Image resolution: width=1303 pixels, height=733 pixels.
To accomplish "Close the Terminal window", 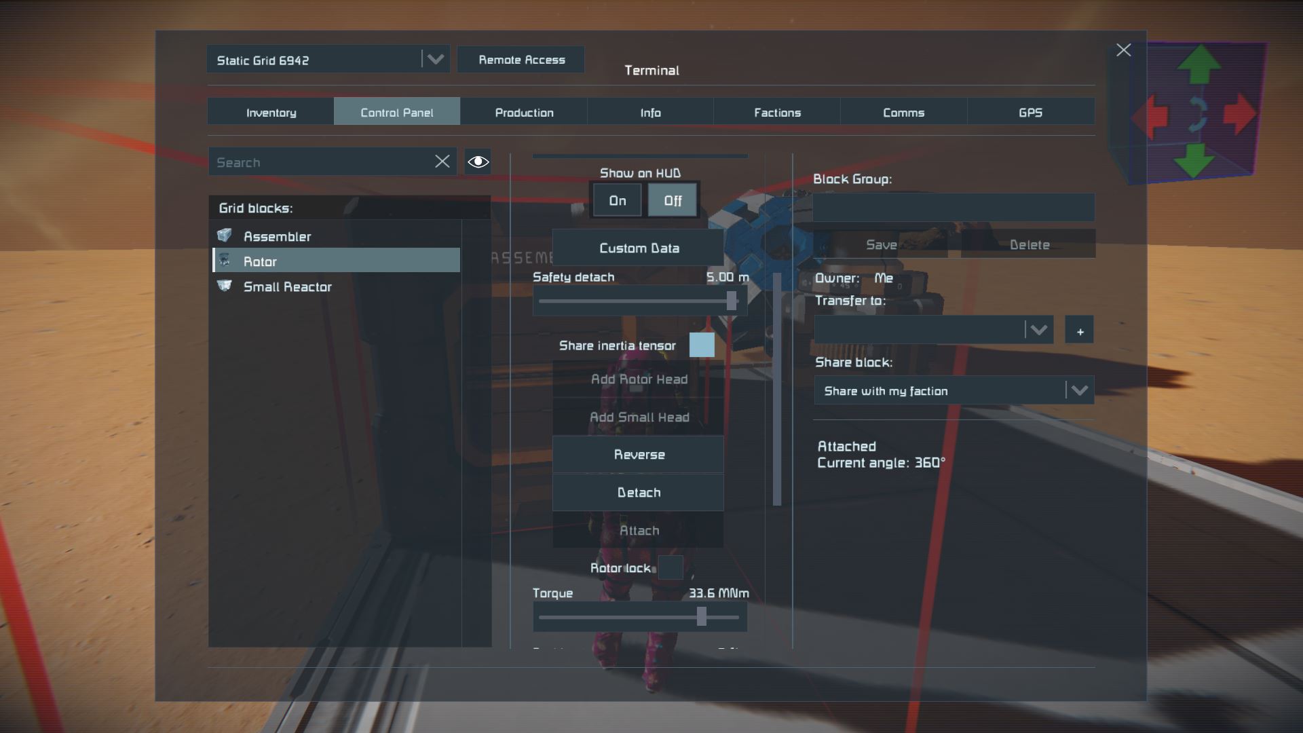I will [1123, 50].
